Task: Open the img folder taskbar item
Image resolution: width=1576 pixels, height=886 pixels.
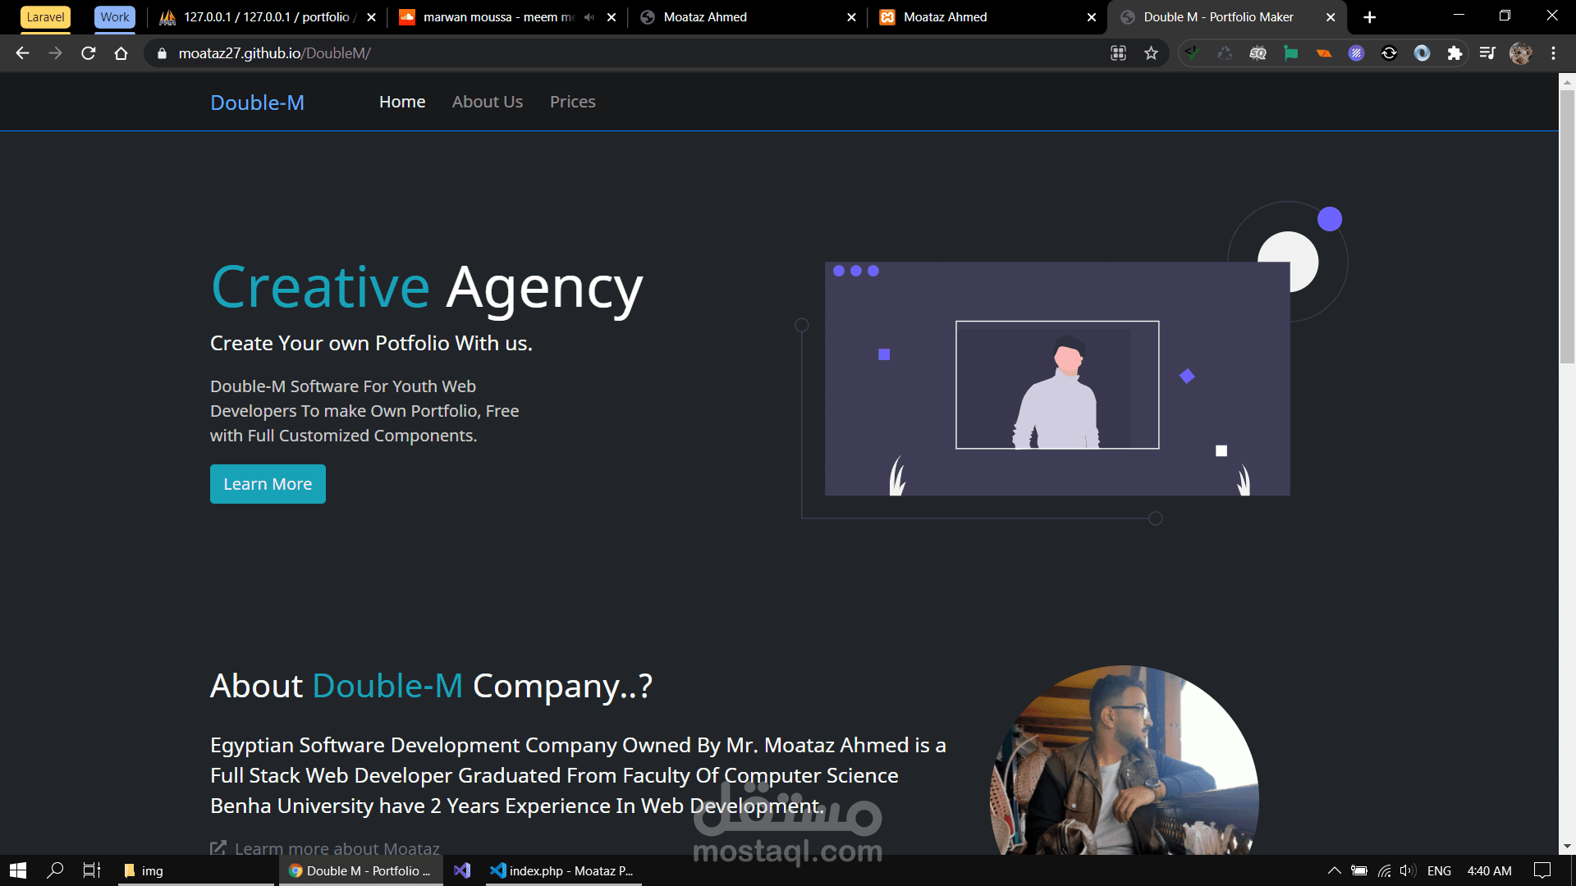Action: point(195,870)
